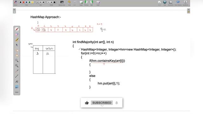The image size is (203, 114).
Task: Select the Draw line tool
Action: 17,76
